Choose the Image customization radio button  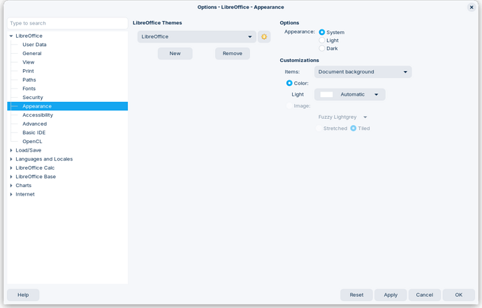[x=289, y=105]
